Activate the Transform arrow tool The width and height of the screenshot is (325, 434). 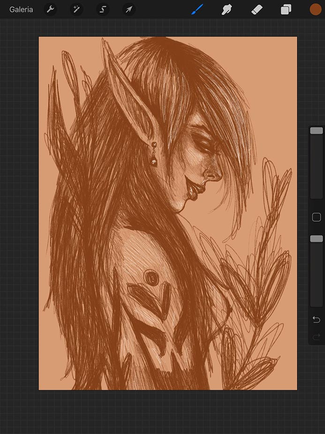pyautogui.click(x=129, y=9)
